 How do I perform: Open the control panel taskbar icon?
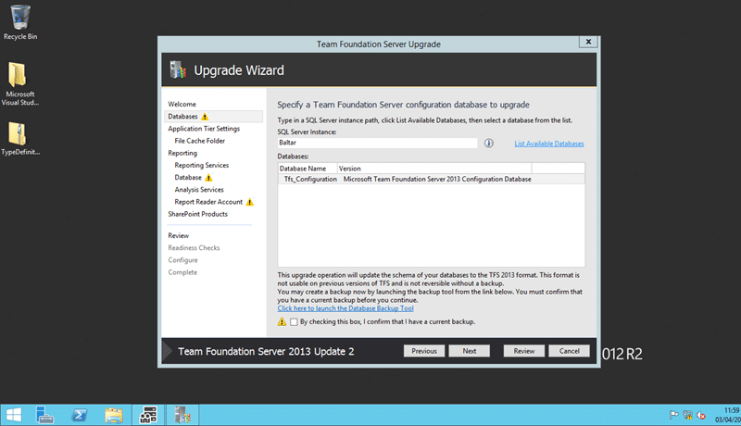[x=148, y=415]
